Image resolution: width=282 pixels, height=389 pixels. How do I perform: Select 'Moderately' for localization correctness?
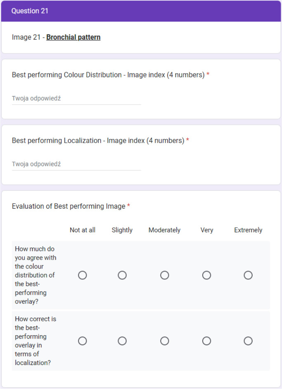coord(165,341)
